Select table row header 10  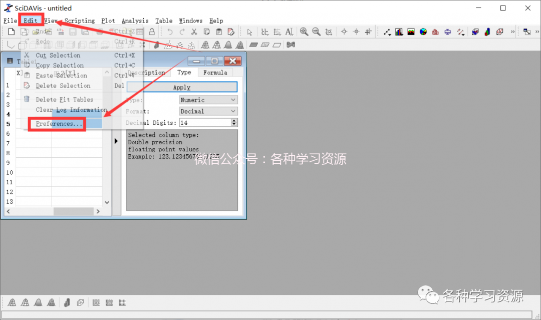[x=10, y=172]
